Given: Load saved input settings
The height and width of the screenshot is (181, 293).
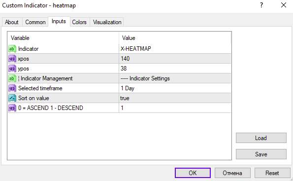Looking at the screenshot, I should (x=261, y=138).
